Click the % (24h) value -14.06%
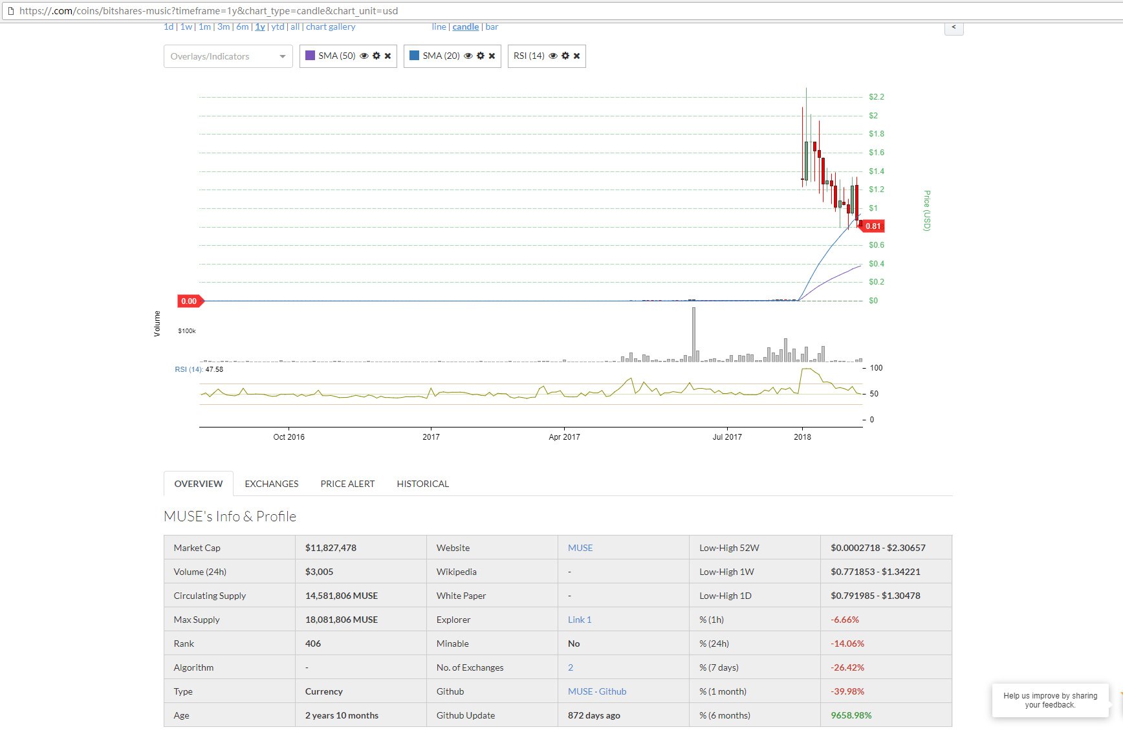This screenshot has width=1123, height=736. point(847,644)
